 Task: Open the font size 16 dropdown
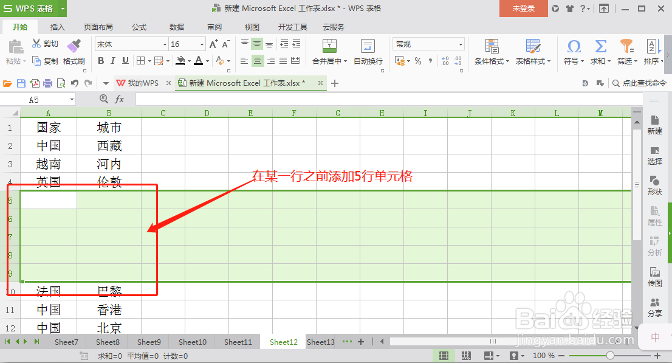(202, 44)
